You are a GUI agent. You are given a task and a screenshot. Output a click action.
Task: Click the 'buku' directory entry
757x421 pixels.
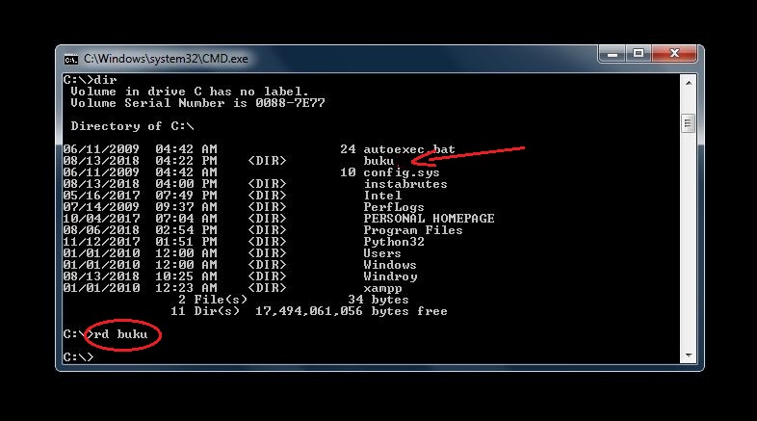[x=378, y=161]
